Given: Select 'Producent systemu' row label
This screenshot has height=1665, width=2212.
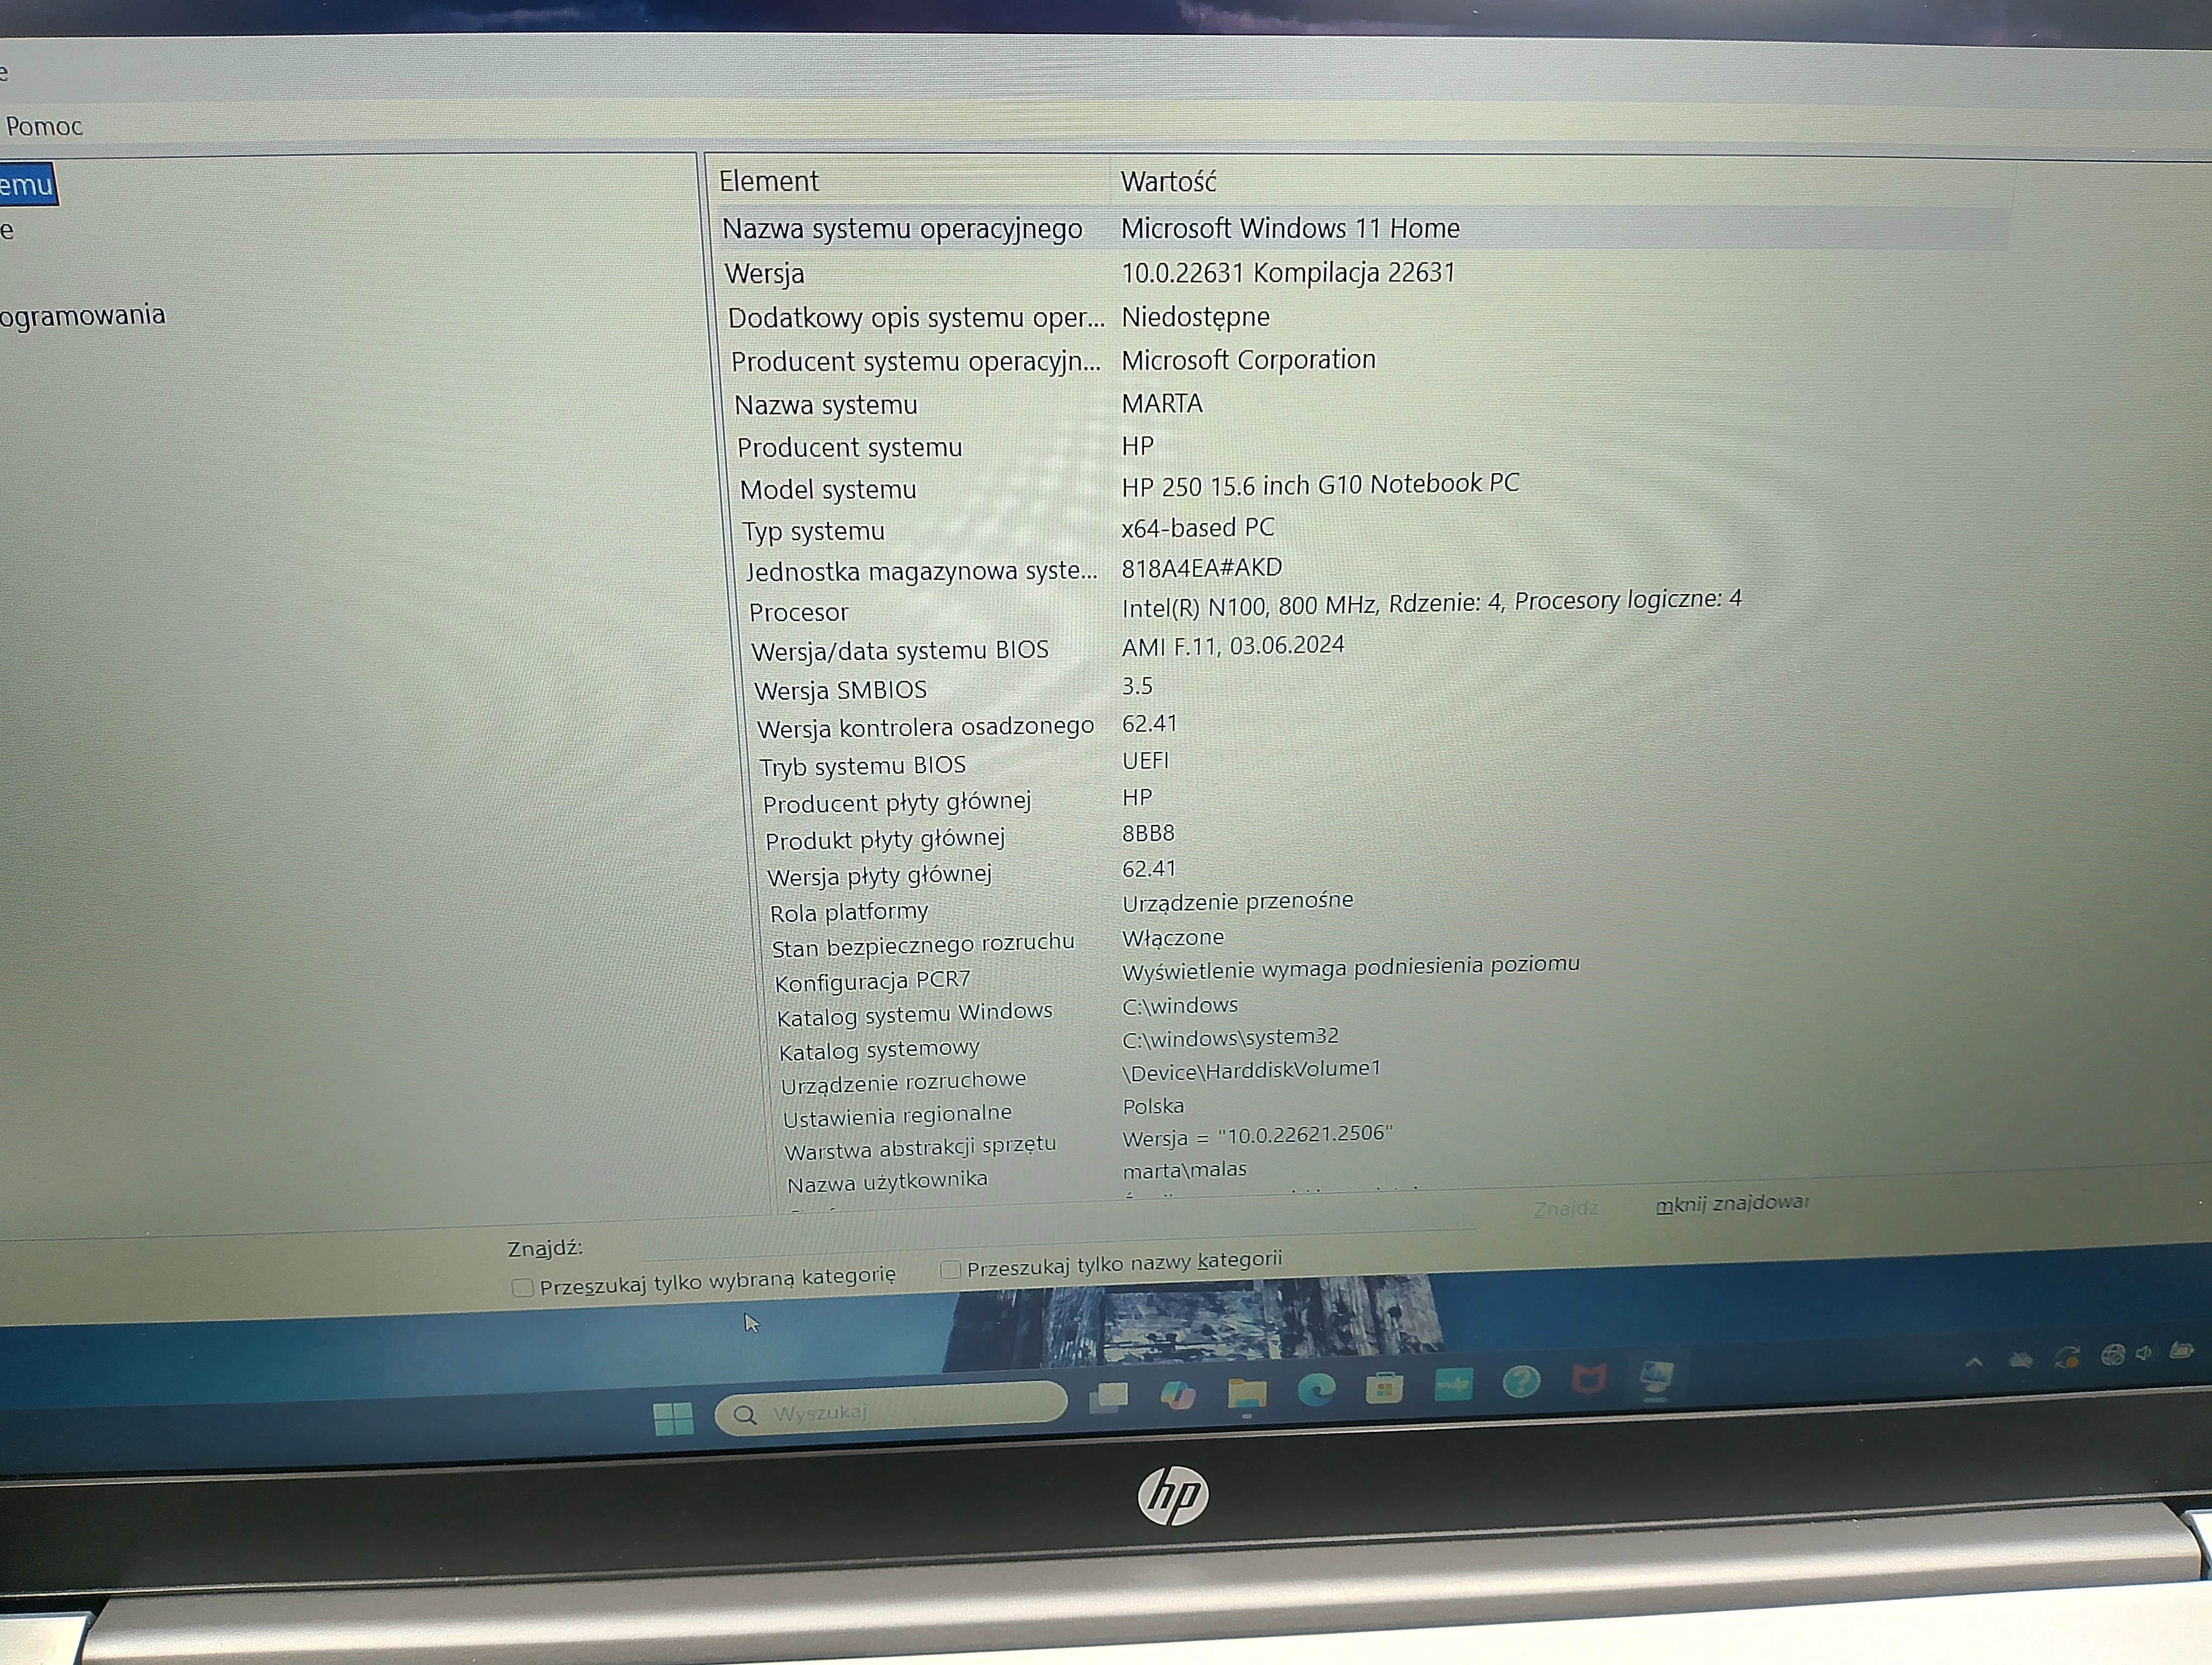Looking at the screenshot, I should pos(849,448).
